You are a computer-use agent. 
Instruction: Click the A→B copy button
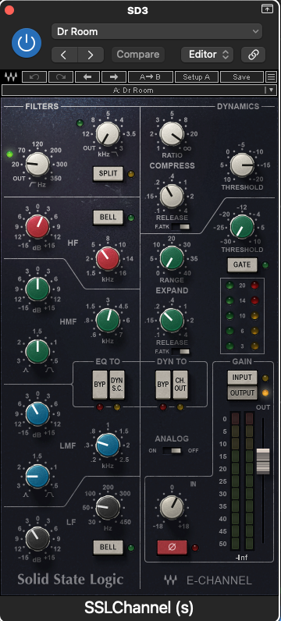[x=151, y=76]
